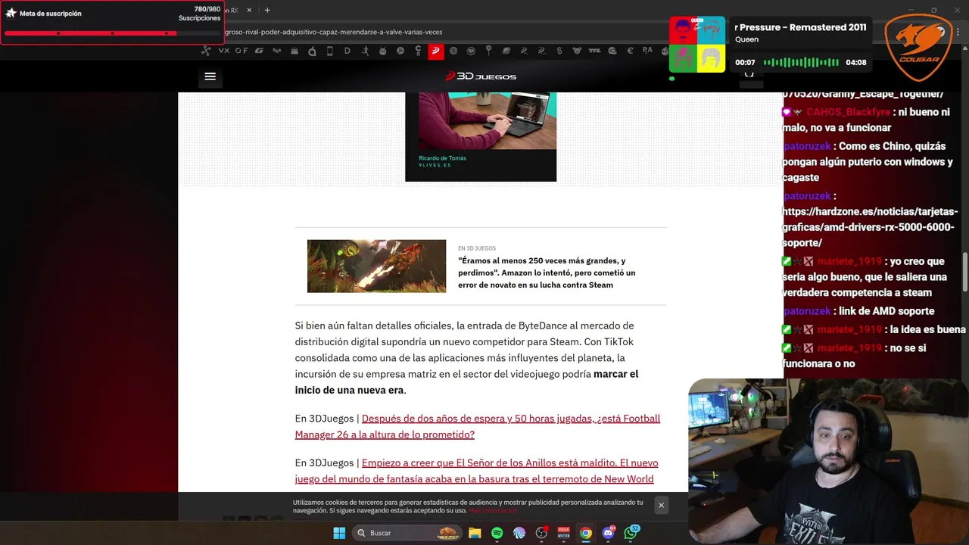The image size is (969, 545).
Task: Open Discord from the taskbar
Action: click(x=608, y=533)
